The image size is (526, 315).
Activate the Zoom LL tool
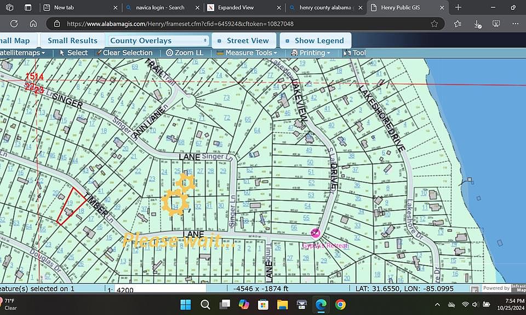(x=185, y=53)
